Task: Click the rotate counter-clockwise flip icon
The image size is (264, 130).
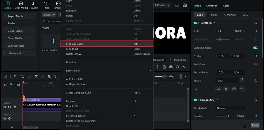Action: point(242,89)
